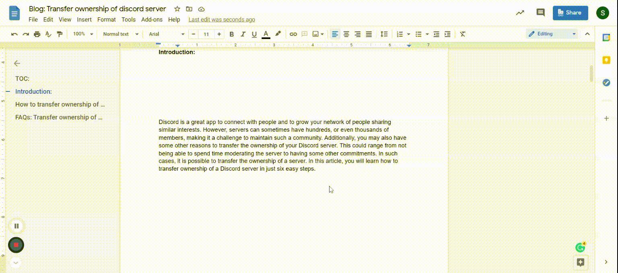Activate the paint format tool
618x273 pixels.
point(60,34)
